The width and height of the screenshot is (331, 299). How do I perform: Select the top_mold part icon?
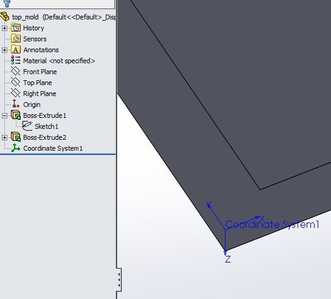pos(5,16)
